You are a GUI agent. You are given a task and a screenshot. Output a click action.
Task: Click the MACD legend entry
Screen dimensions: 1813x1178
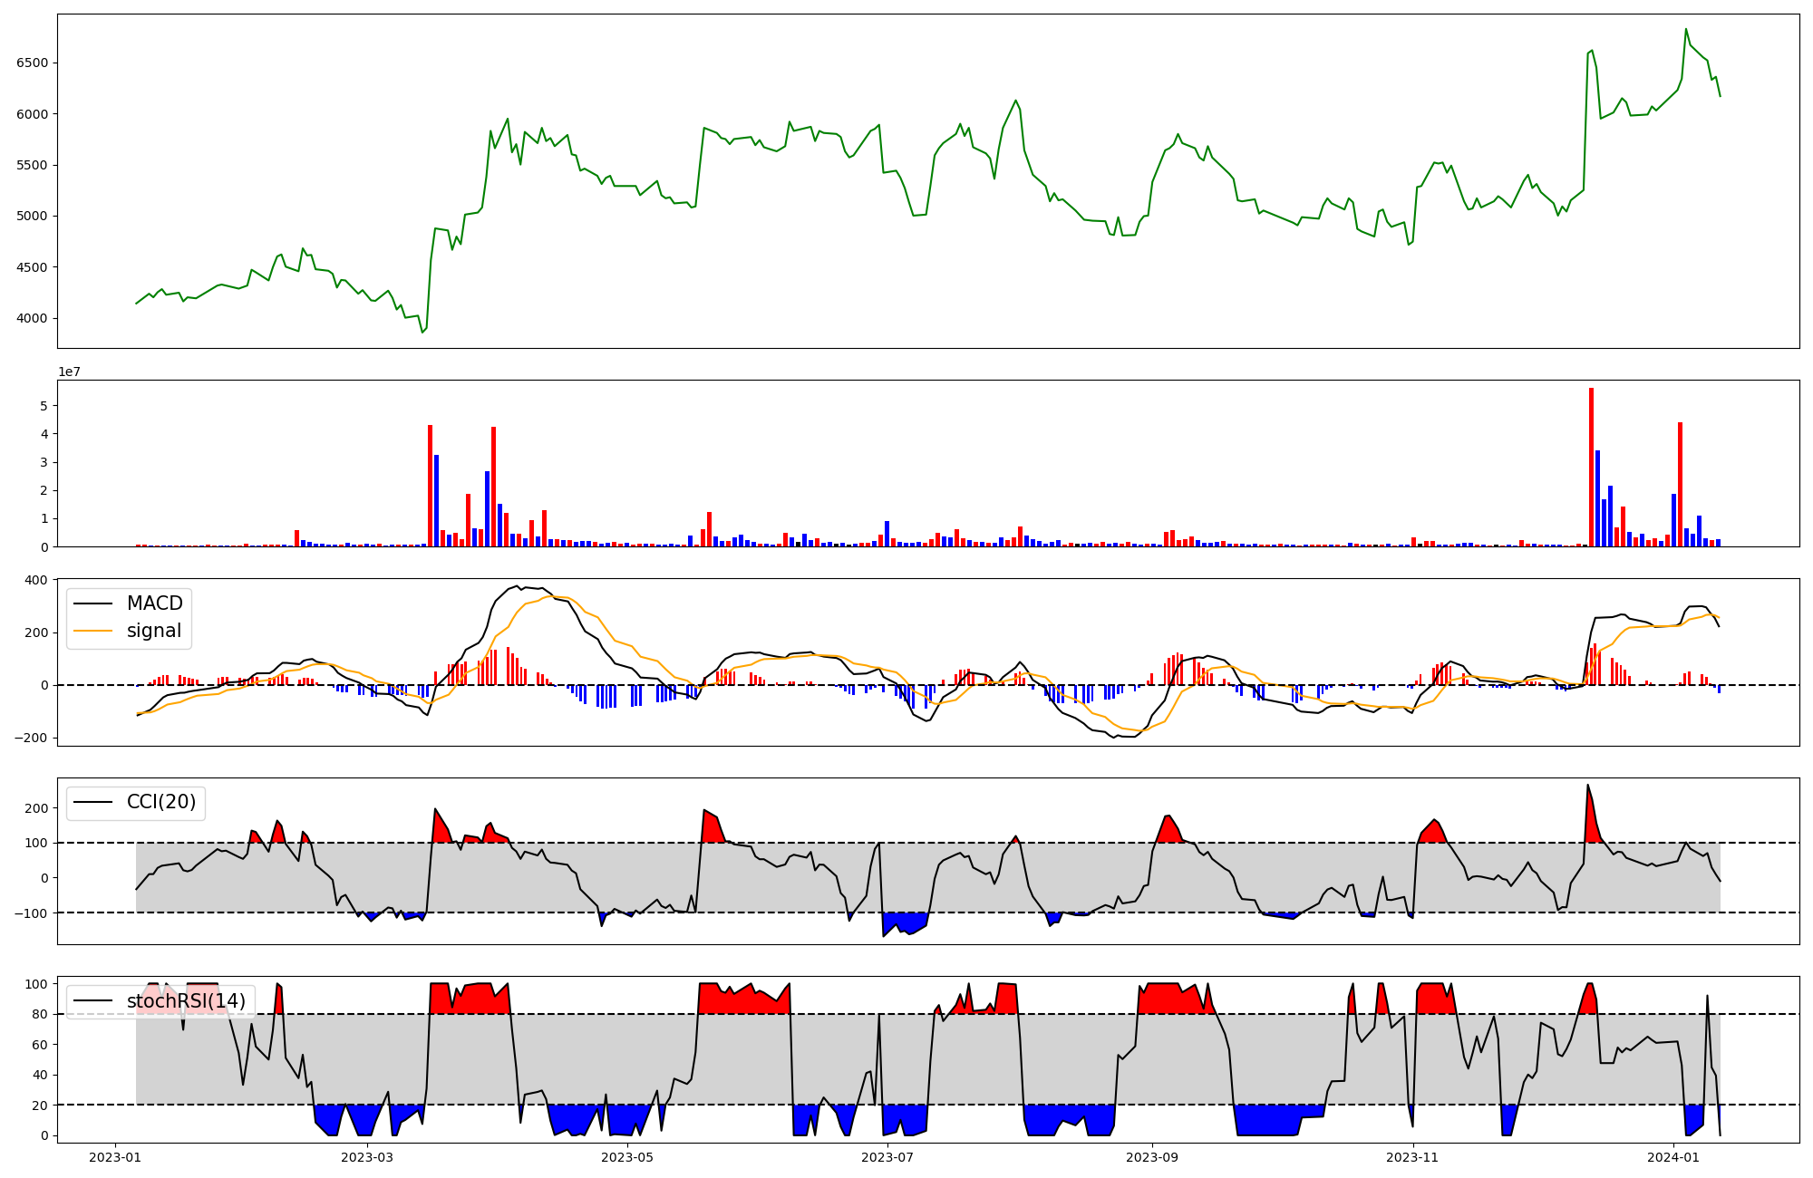tap(154, 603)
